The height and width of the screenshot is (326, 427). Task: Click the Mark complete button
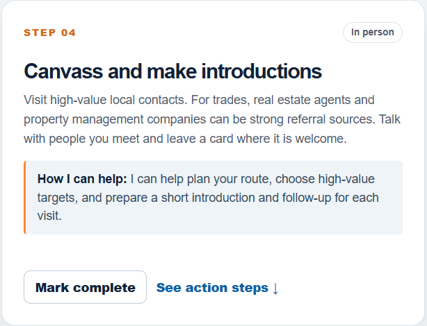coord(85,287)
